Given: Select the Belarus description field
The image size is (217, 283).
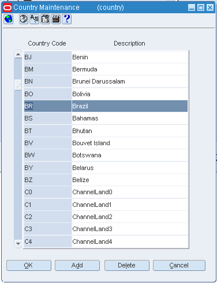Looking at the screenshot, I should coord(130,168).
